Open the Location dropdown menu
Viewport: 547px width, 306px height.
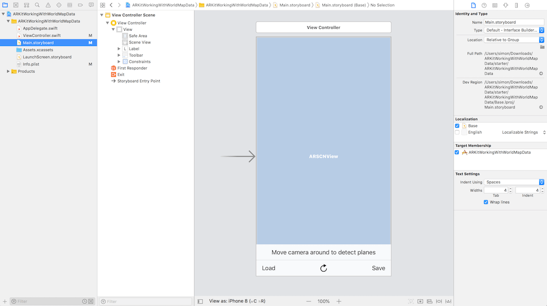(x=514, y=40)
